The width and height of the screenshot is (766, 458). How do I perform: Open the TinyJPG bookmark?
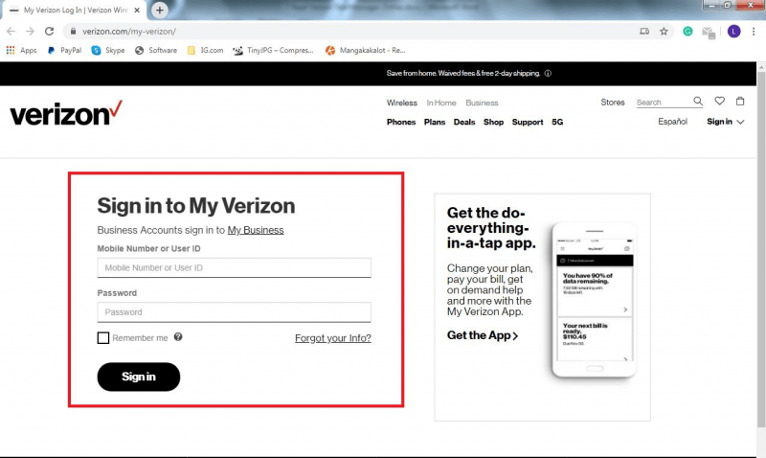click(x=273, y=51)
